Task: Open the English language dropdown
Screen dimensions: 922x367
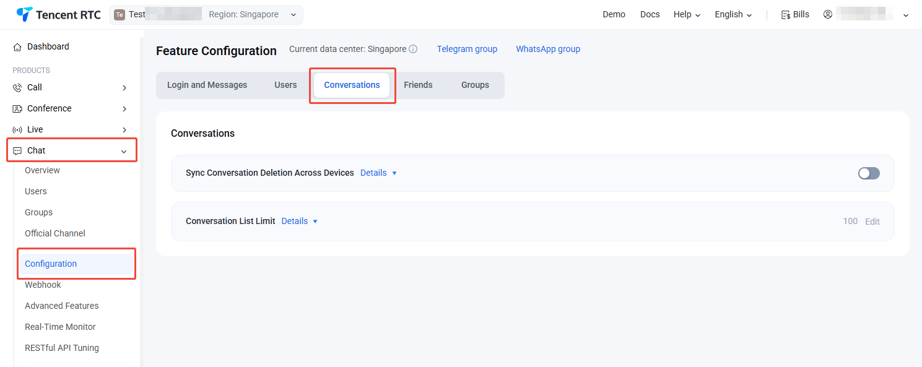Action: pyautogui.click(x=734, y=14)
